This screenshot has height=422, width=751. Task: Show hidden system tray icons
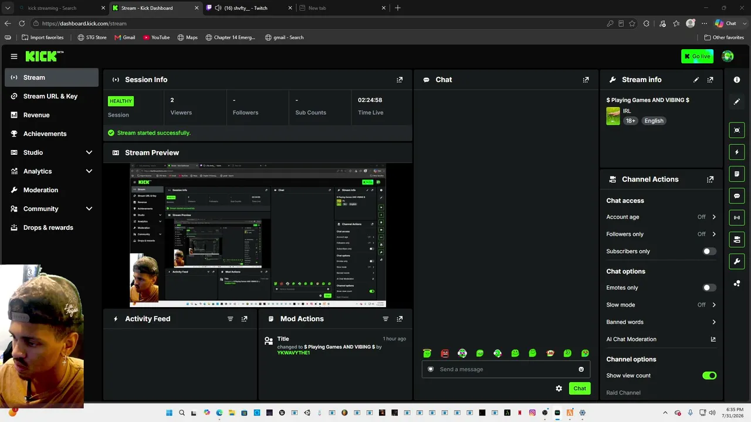click(665, 413)
